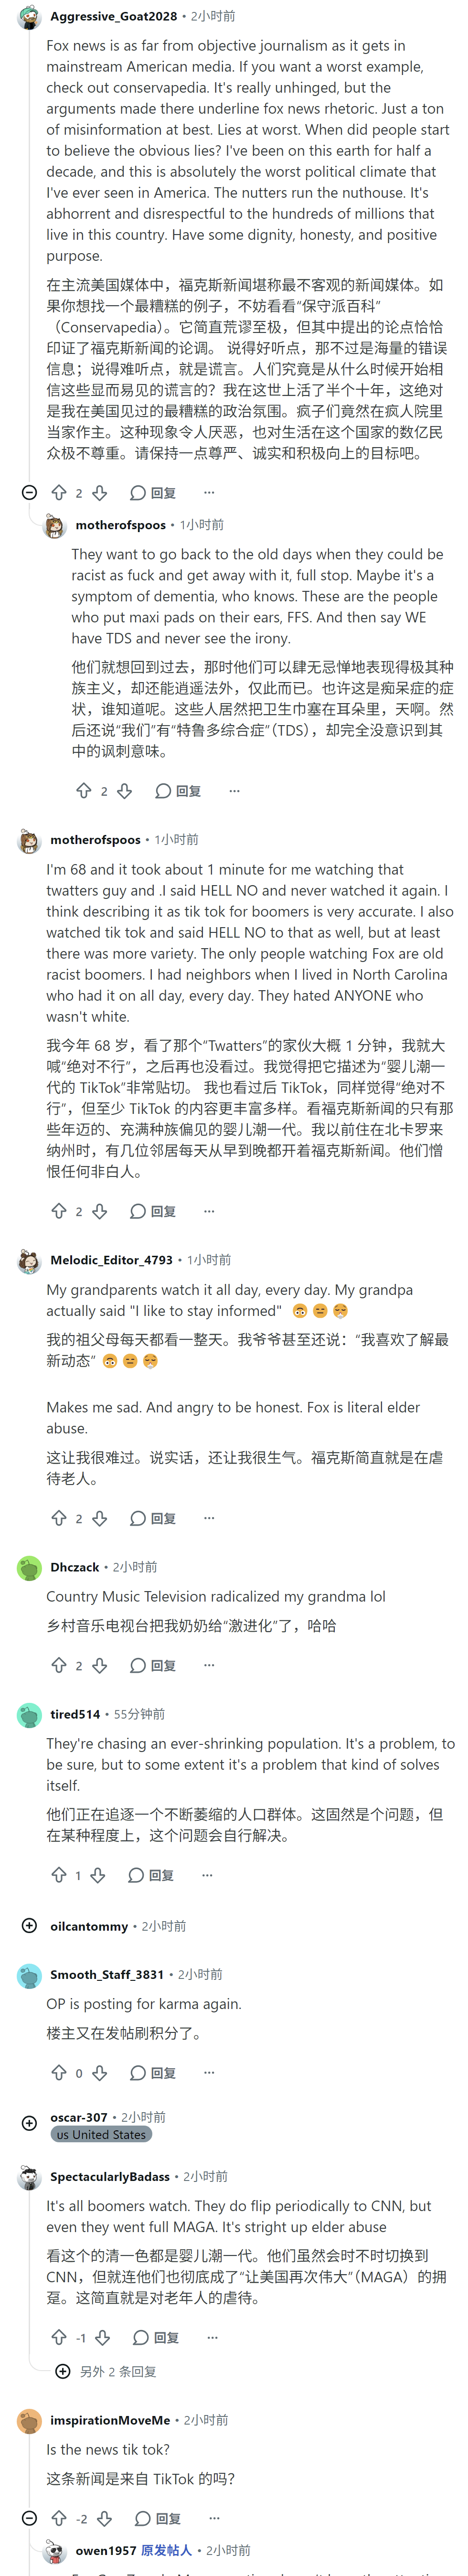Upvote Melodic_Editor_4793's comment
Viewport: 468px width, 2576px height.
59,1518
